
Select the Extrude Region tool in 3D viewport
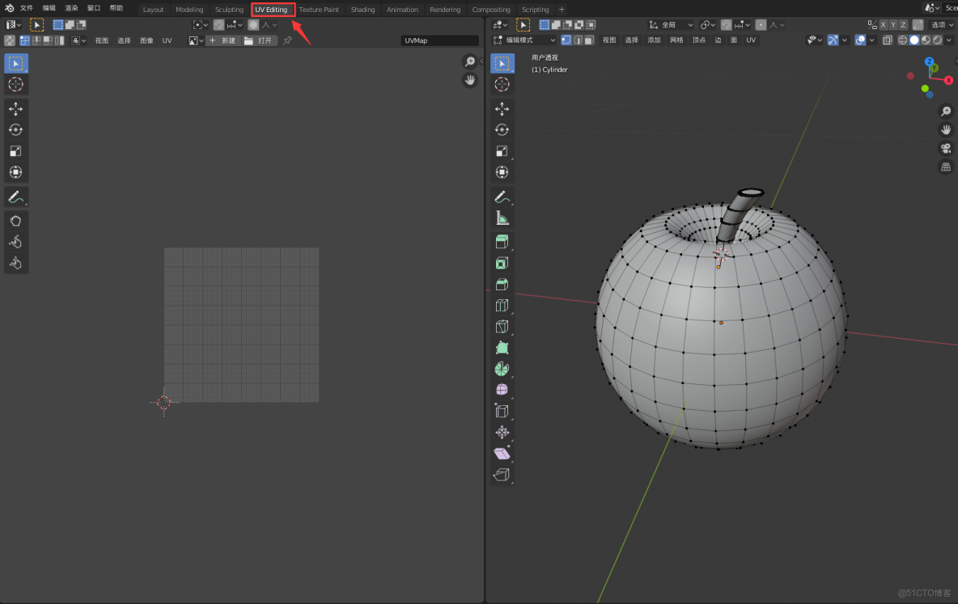point(502,242)
